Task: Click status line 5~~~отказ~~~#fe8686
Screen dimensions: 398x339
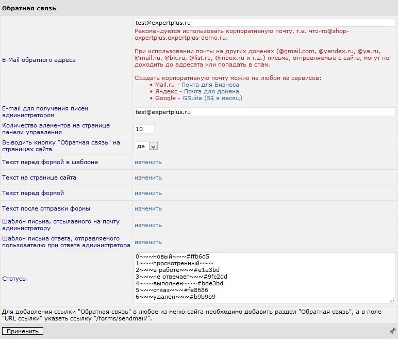Action: click(172, 290)
